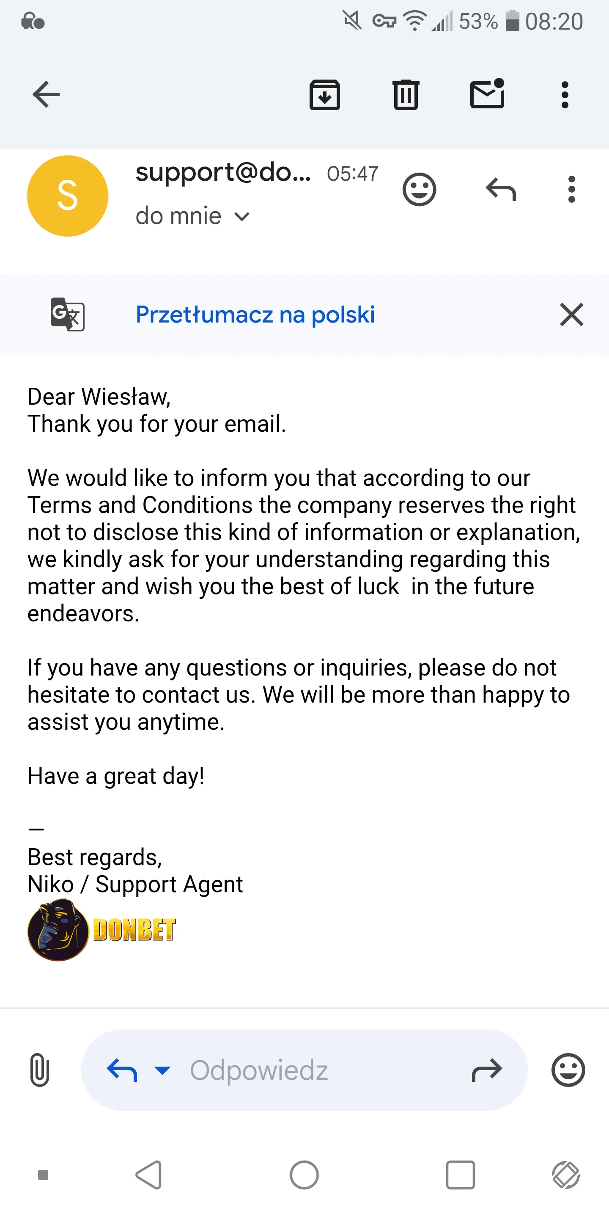The width and height of the screenshot is (609, 1219).
Task: Tap the yellow S sender avatar
Action: point(68,196)
